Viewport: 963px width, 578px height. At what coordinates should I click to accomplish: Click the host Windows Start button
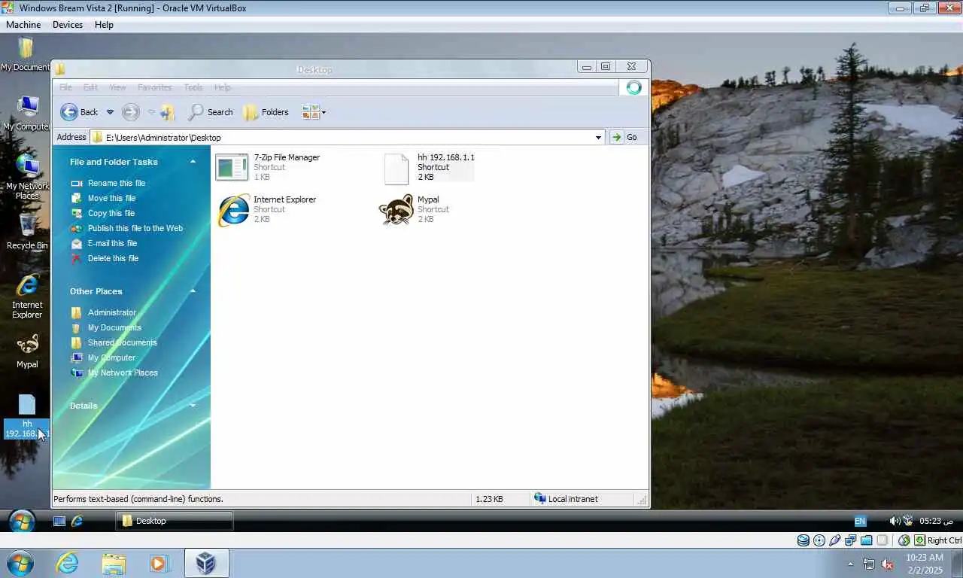pos(20,563)
